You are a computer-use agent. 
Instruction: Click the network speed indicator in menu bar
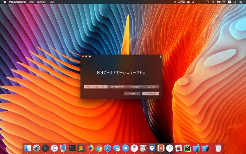click(181, 2)
